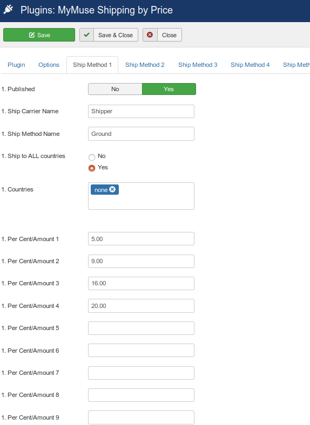
Task: Click the Close button label
Action: (169, 35)
